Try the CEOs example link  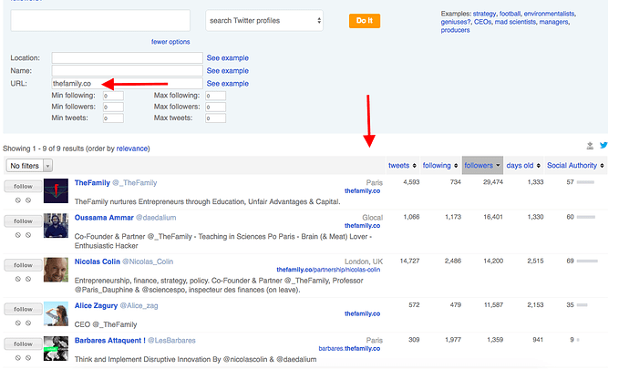(x=482, y=22)
